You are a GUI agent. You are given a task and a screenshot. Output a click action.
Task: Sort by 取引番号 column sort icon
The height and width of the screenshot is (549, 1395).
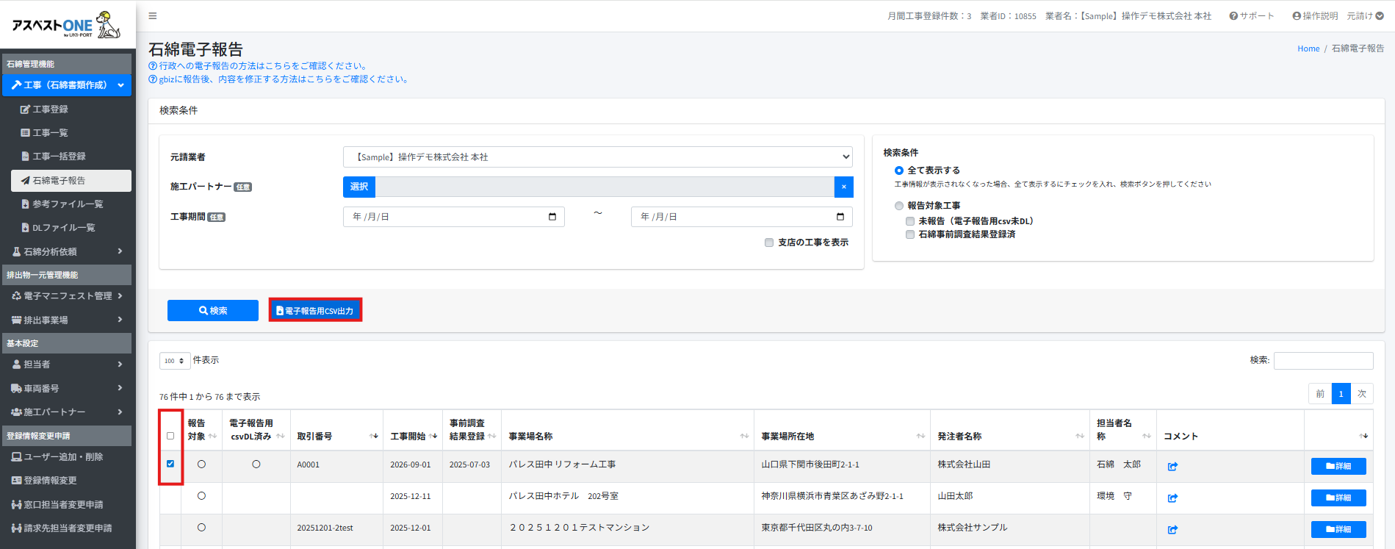coord(374,437)
